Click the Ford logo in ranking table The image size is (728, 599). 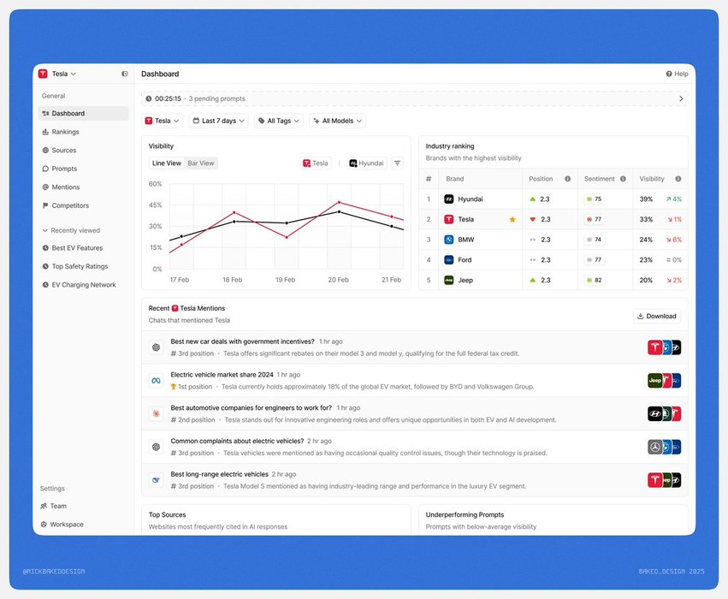click(x=448, y=260)
